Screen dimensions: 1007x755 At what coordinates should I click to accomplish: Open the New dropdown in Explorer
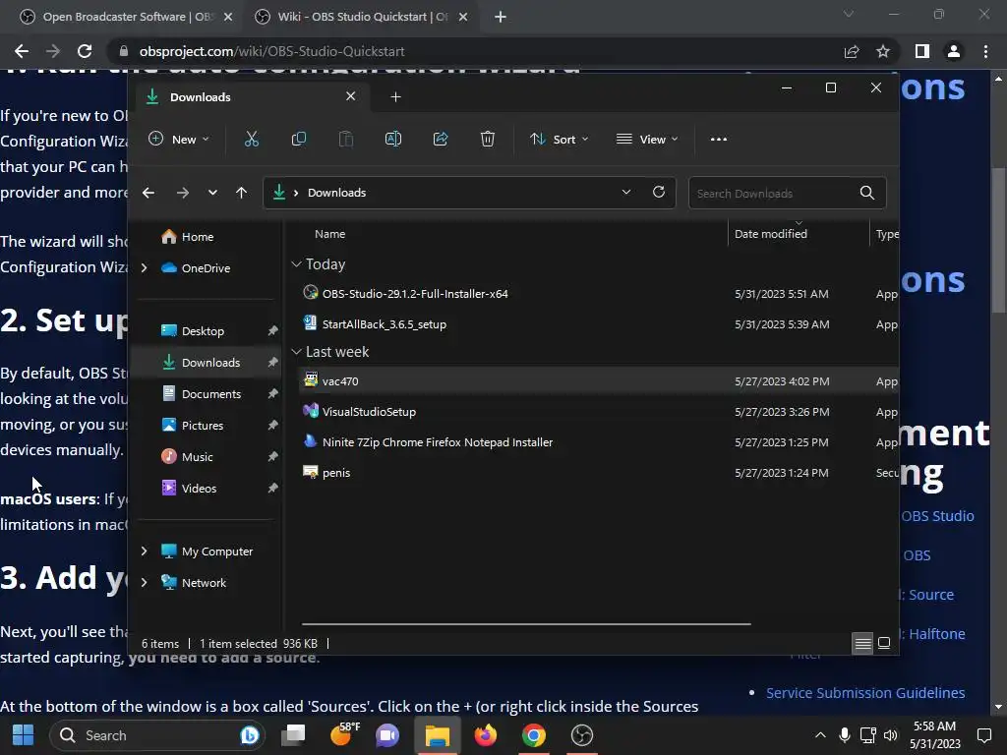click(179, 140)
